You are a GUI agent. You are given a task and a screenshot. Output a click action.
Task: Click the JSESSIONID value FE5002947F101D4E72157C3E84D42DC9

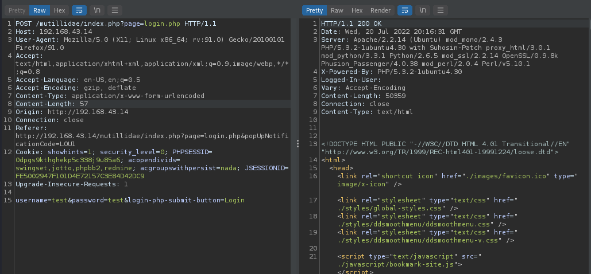(80, 176)
